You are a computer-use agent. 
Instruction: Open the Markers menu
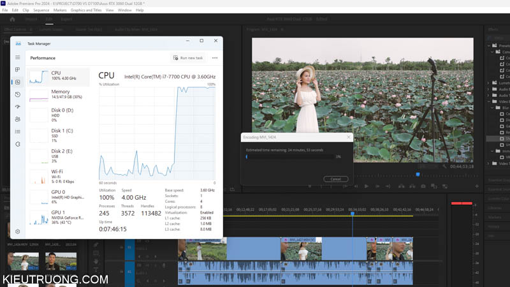pyautogui.click(x=60, y=10)
